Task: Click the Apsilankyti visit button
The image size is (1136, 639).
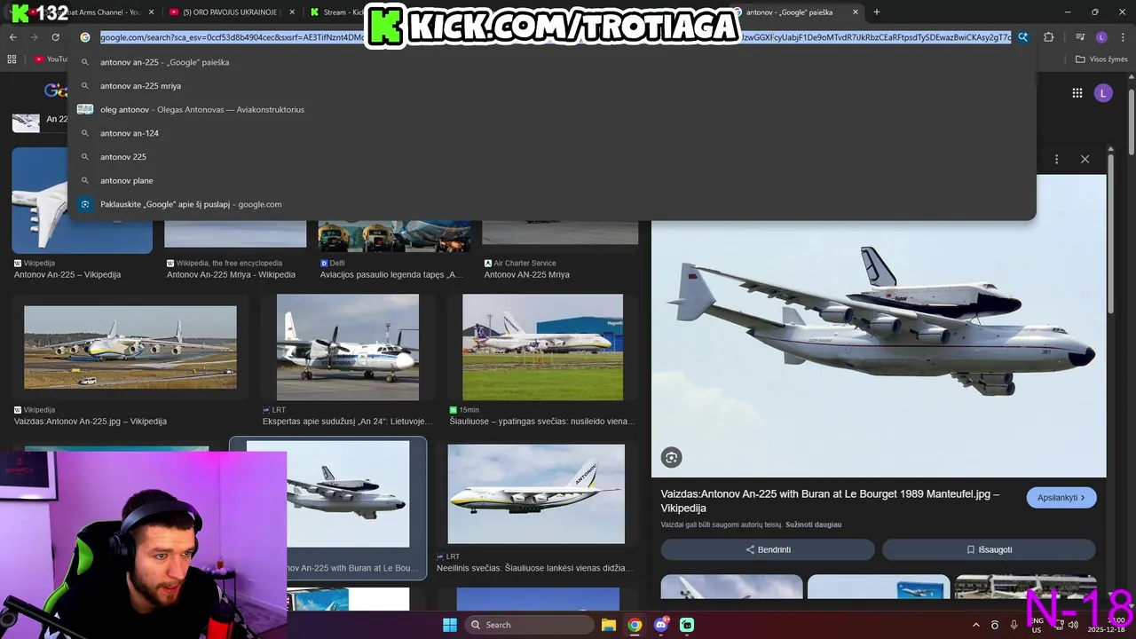Action: click(1061, 498)
